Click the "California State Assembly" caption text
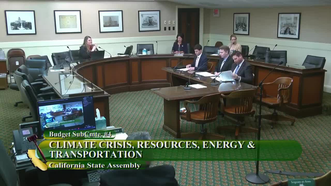 click(95, 166)
